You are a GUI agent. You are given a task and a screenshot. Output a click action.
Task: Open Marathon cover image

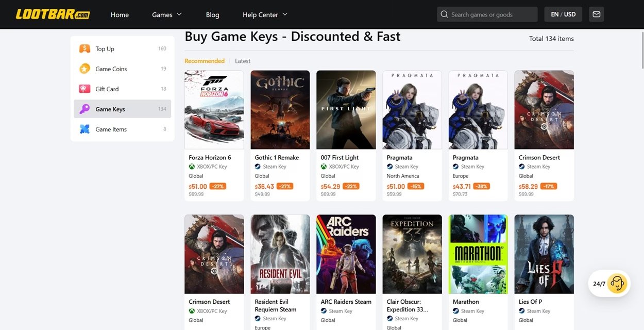coord(478,254)
